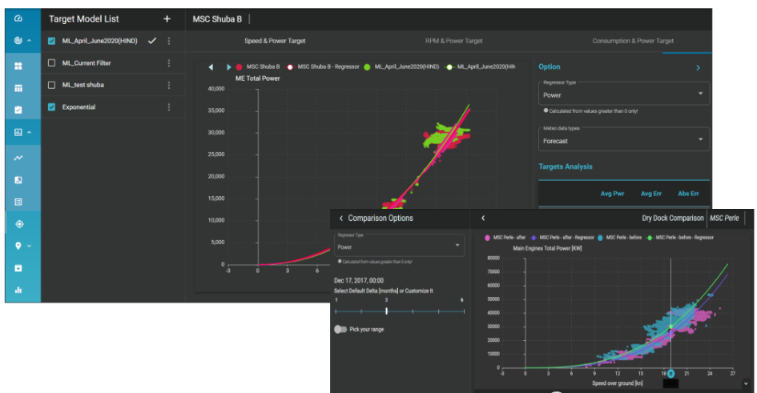Switch to Consumption & Power Target tab
Image resolution: width=757 pixels, height=393 pixels.
pyautogui.click(x=633, y=41)
